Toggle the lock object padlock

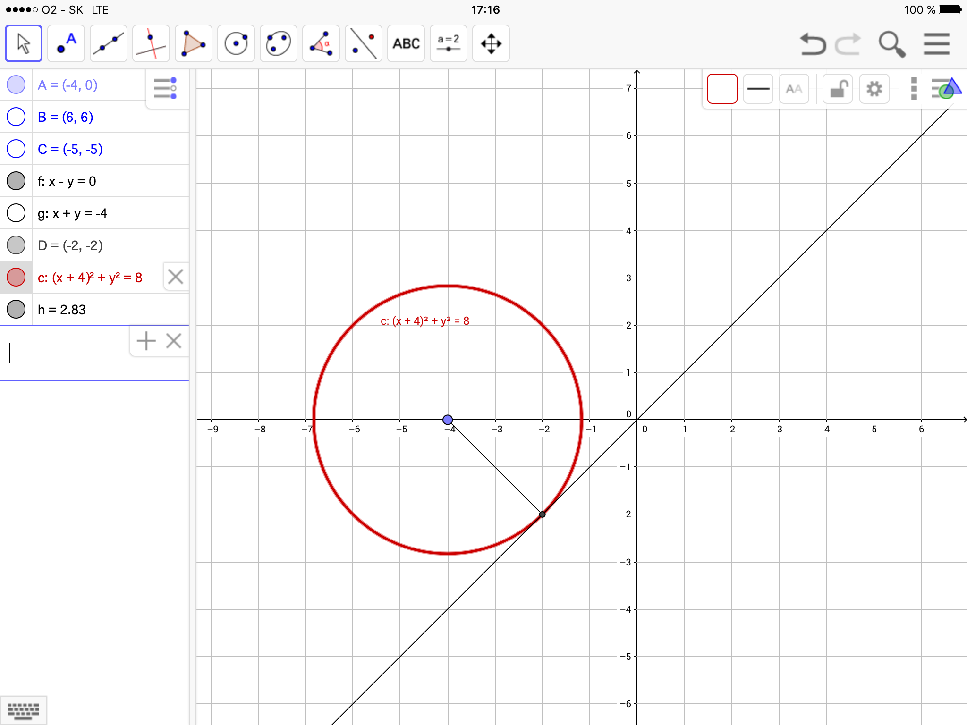[x=838, y=89]
